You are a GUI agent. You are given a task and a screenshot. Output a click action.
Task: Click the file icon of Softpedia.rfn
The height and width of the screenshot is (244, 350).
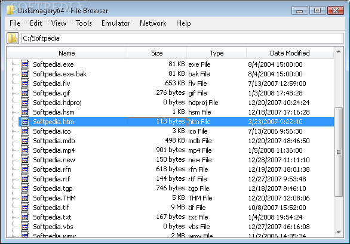click(x=25, y=169)
